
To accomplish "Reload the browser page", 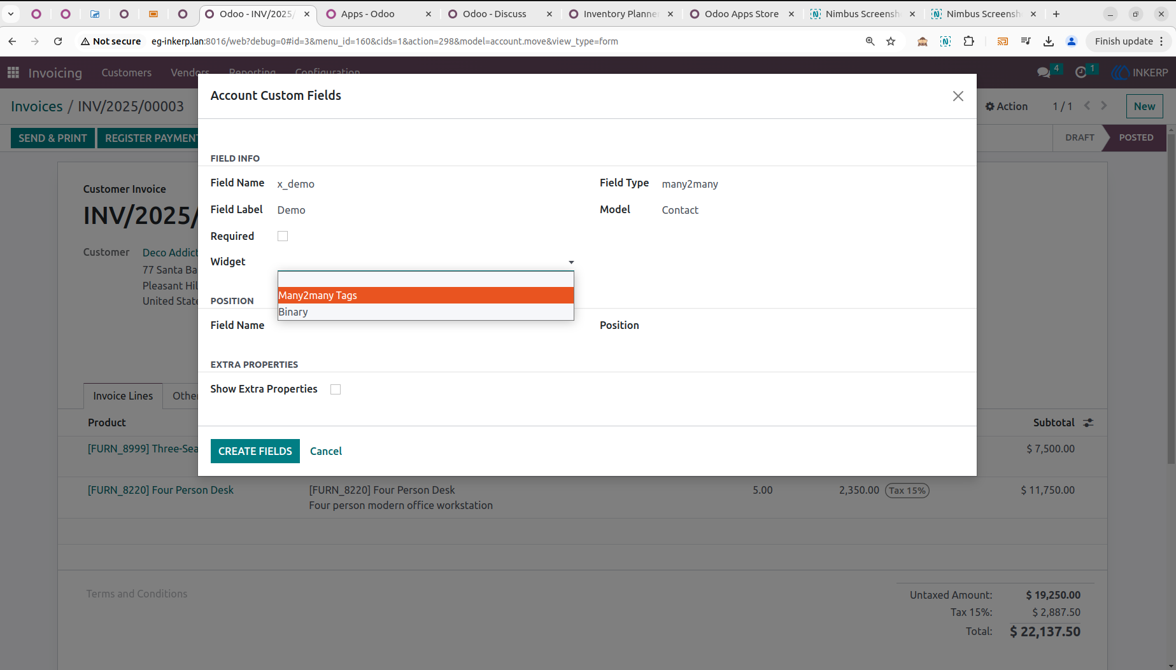I will click(x=58, y=41).
